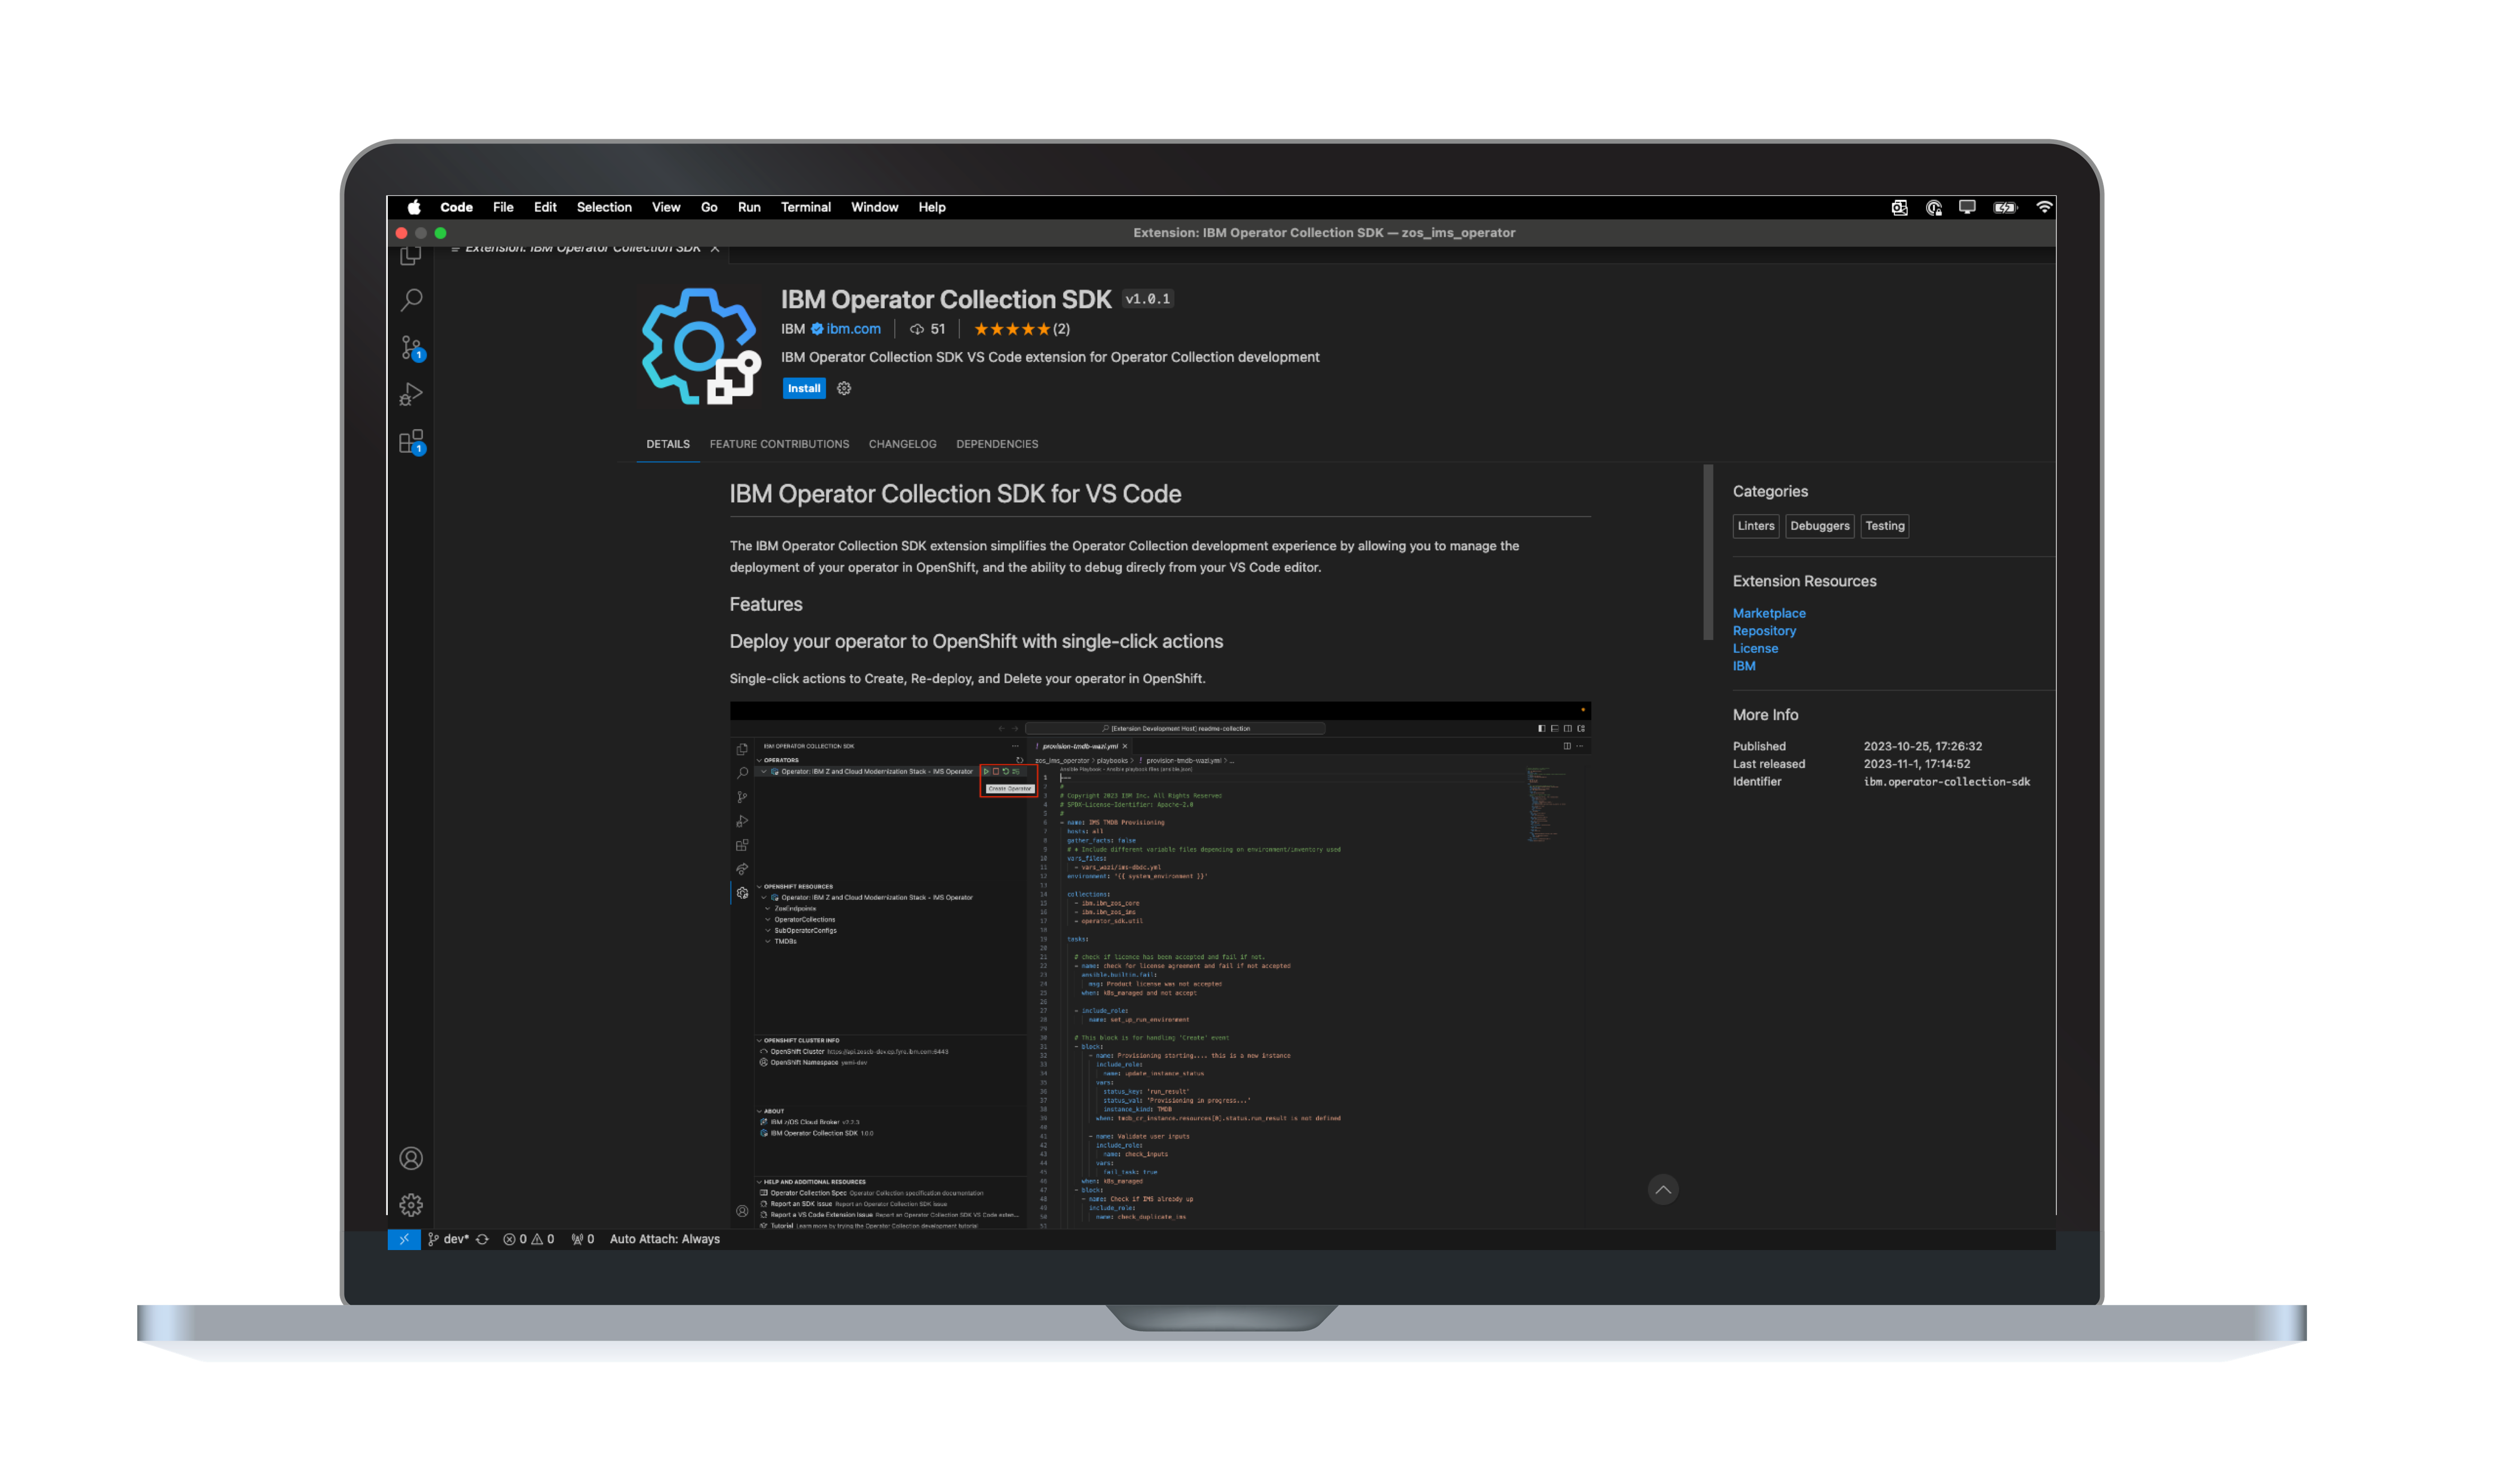Click the battery charging icon

coord(2005,207)
